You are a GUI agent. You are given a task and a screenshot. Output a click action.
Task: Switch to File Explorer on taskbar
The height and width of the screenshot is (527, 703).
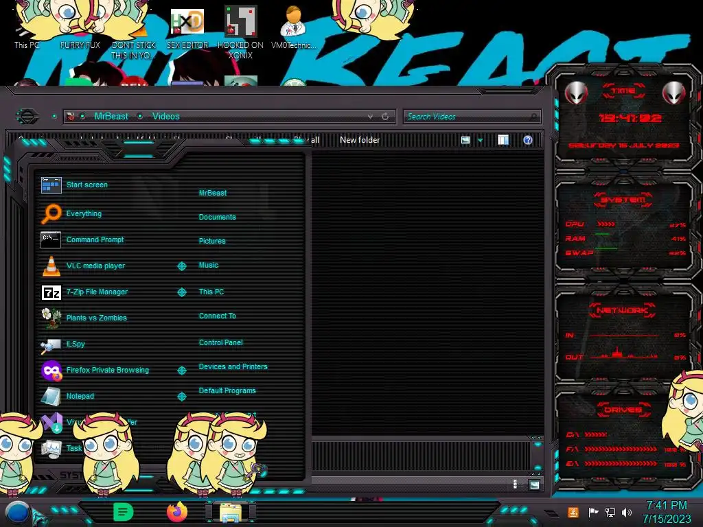pyautogui.click(x=231, y=513)
